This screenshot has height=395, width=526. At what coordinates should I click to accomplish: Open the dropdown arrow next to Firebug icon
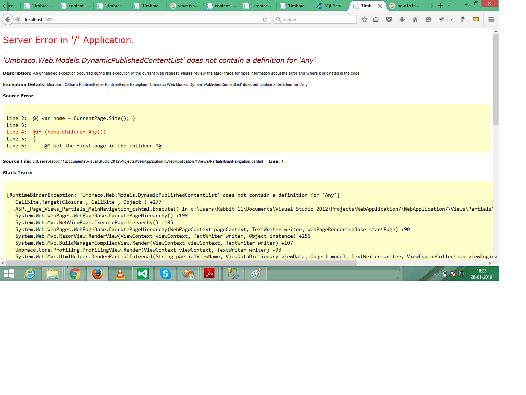(x=451, y=19)
